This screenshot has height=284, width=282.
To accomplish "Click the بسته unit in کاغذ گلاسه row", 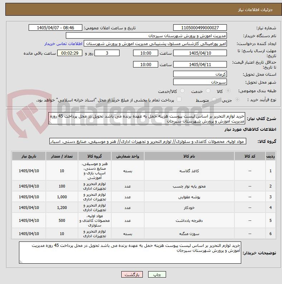I will [127, 171].
